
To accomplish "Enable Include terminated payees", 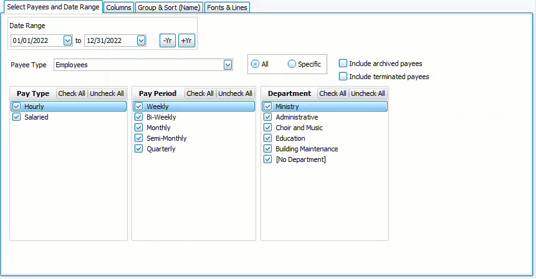I will pos(343,77).
